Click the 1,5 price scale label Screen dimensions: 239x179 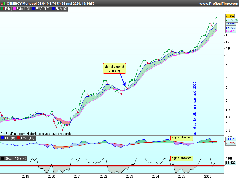click(228, 110)
